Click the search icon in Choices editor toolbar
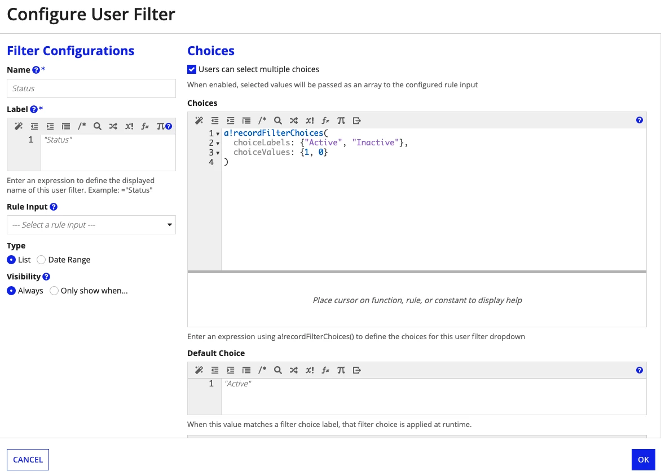 [x=278, y=121]
